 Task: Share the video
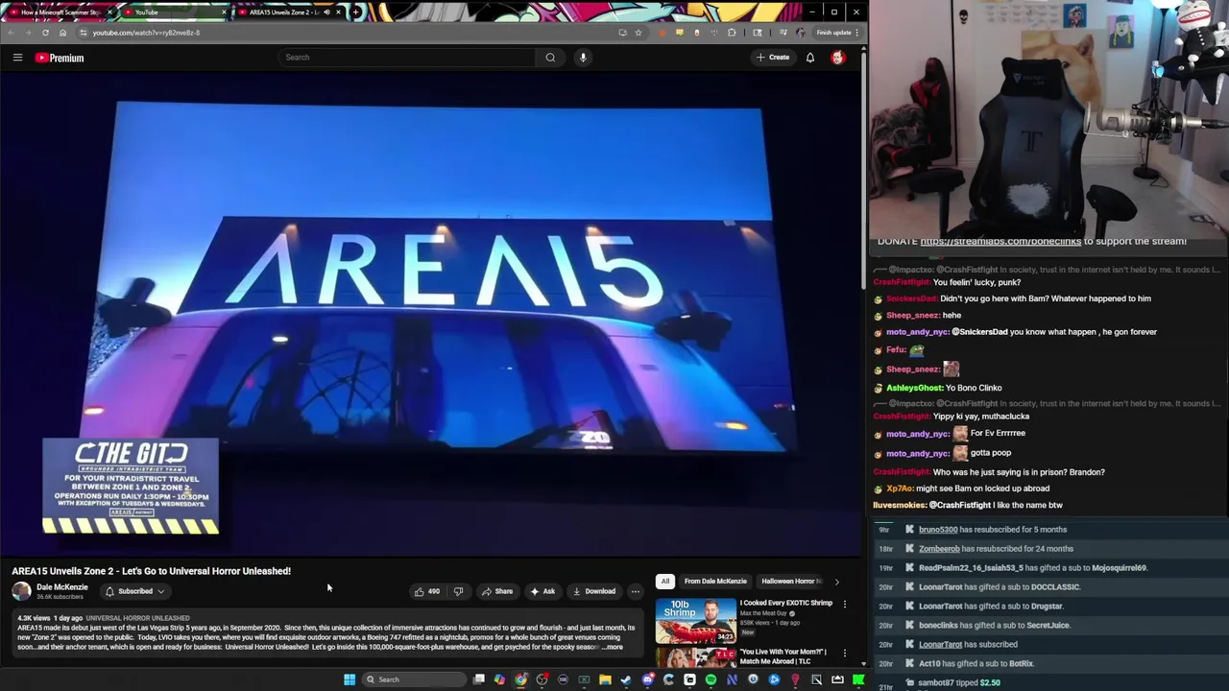tap(496, 591)
